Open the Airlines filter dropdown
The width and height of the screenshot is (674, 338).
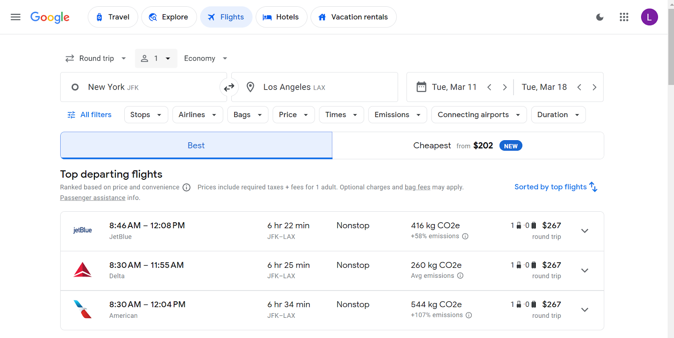(198, 115)
